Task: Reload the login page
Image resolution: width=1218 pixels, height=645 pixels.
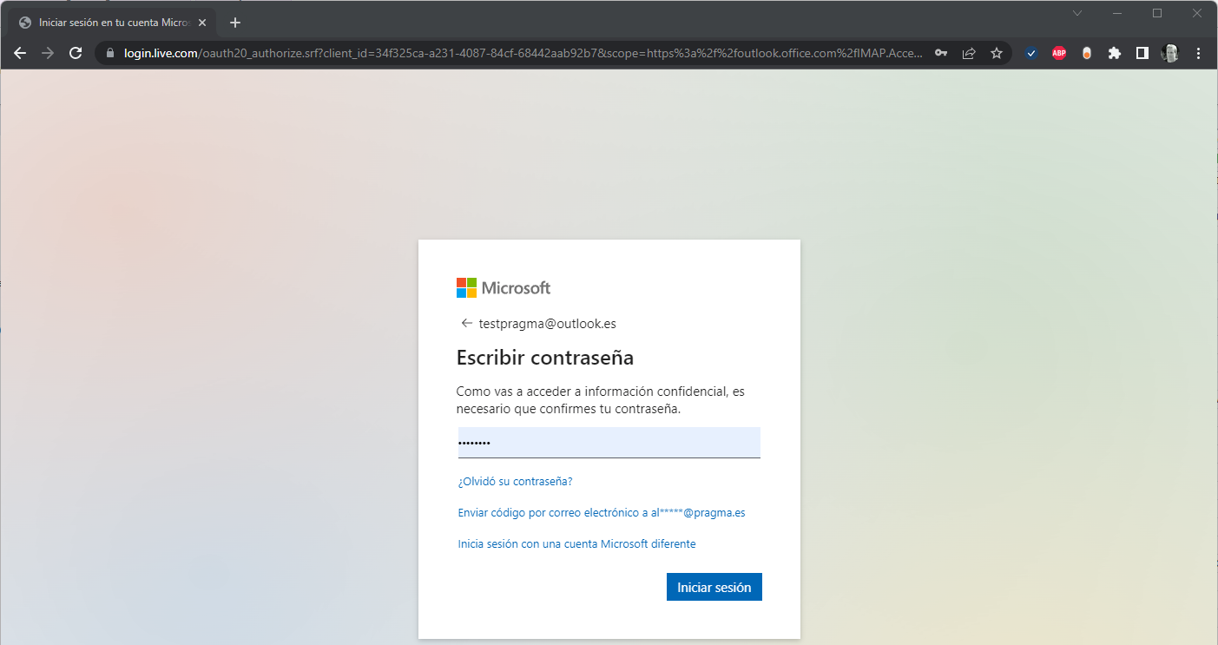Action: pos(76,53)
